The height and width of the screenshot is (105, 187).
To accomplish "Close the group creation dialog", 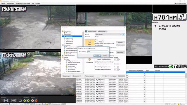I will click(108, 48).
